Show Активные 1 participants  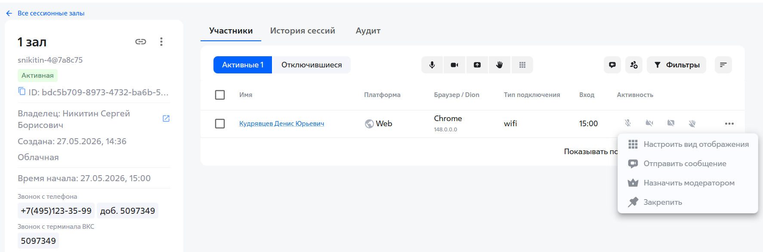pos(243,65)
